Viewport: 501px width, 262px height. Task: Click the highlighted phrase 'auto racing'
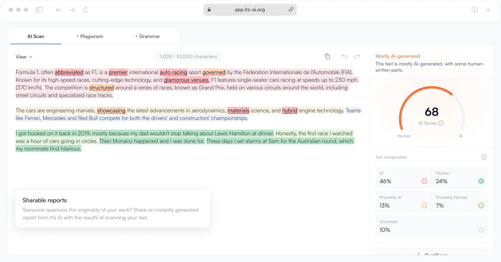pyautogui.click(x=173, y=72)
